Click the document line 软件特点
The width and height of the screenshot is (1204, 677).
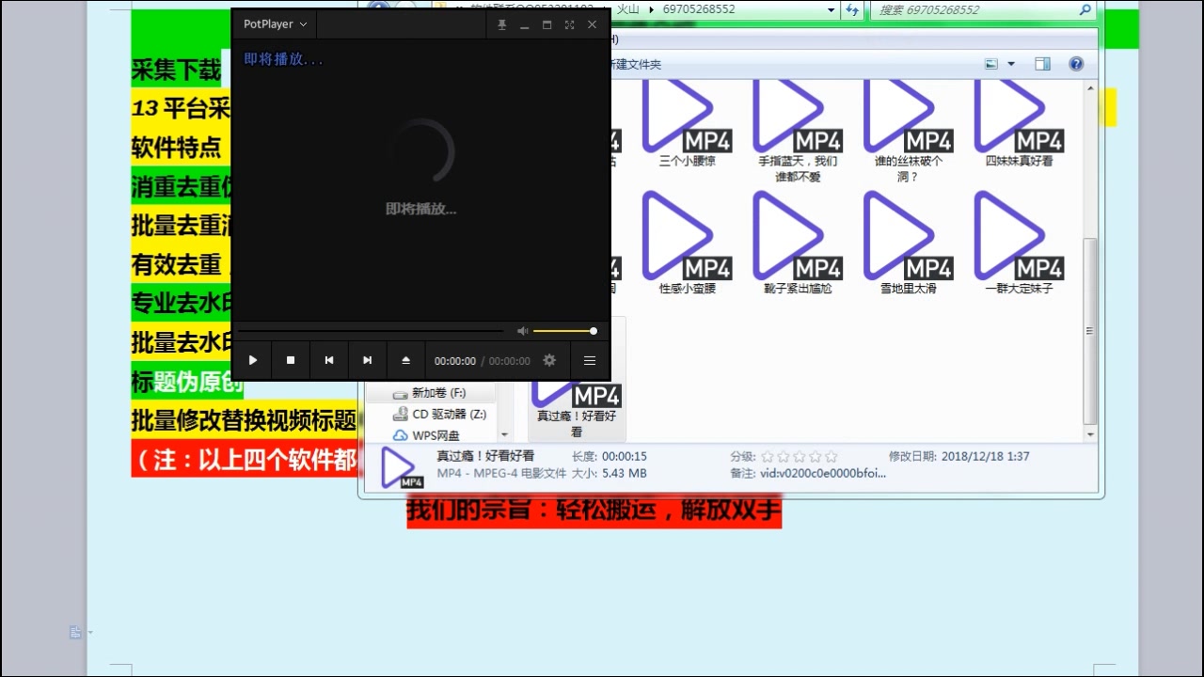[x=176, y=148]
